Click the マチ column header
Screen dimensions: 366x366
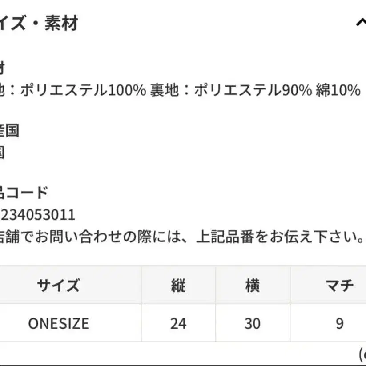point(339,285)
